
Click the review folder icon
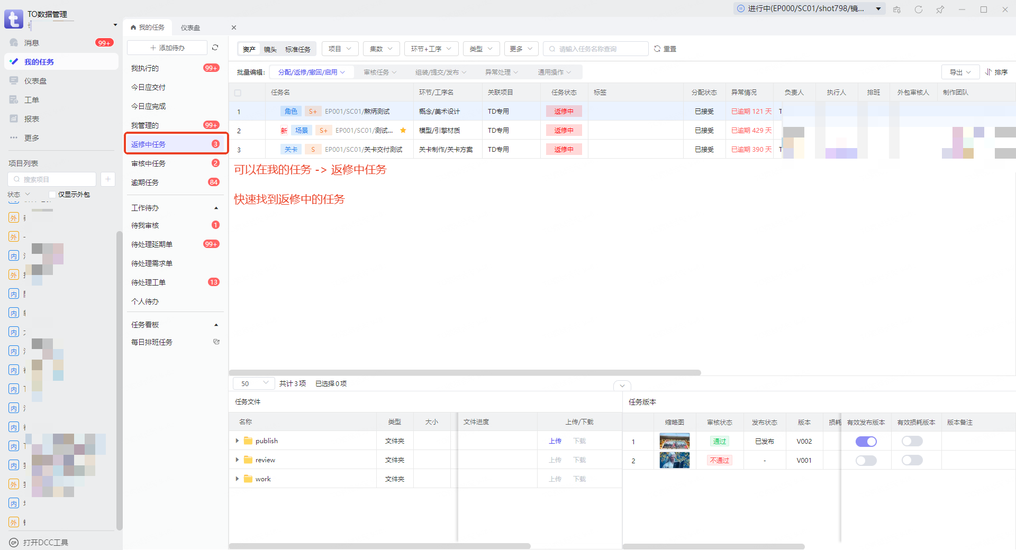[248, 460]
